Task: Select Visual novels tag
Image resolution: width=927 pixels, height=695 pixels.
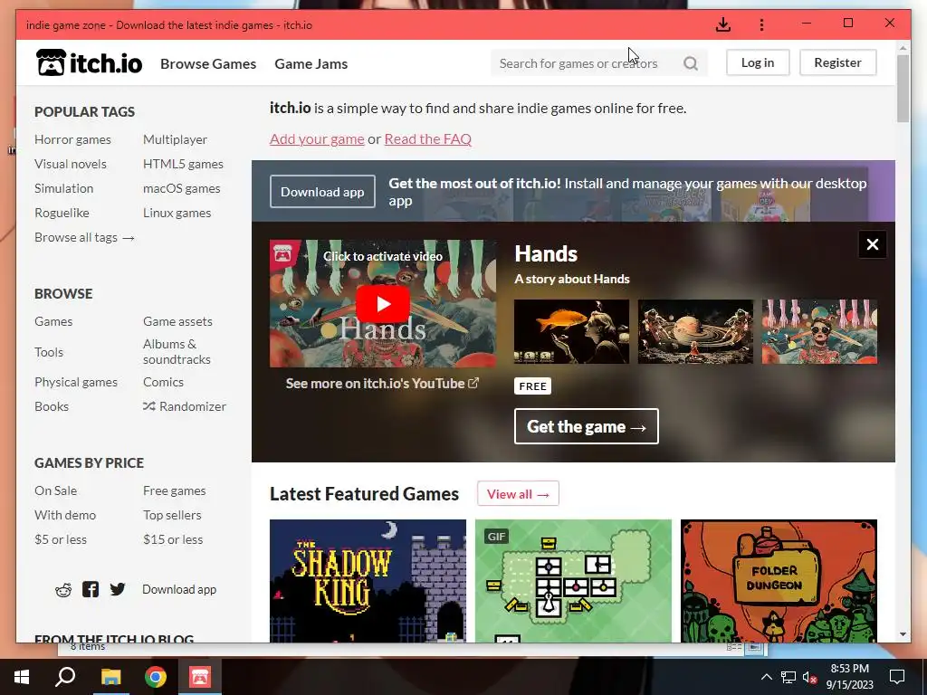Action: coord(71,164)
